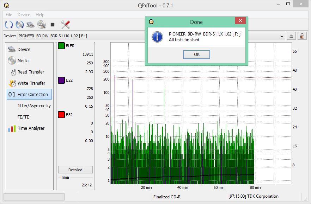
Task: Open preferences wrench and screwdriver icon
Action: pos(66,25)
